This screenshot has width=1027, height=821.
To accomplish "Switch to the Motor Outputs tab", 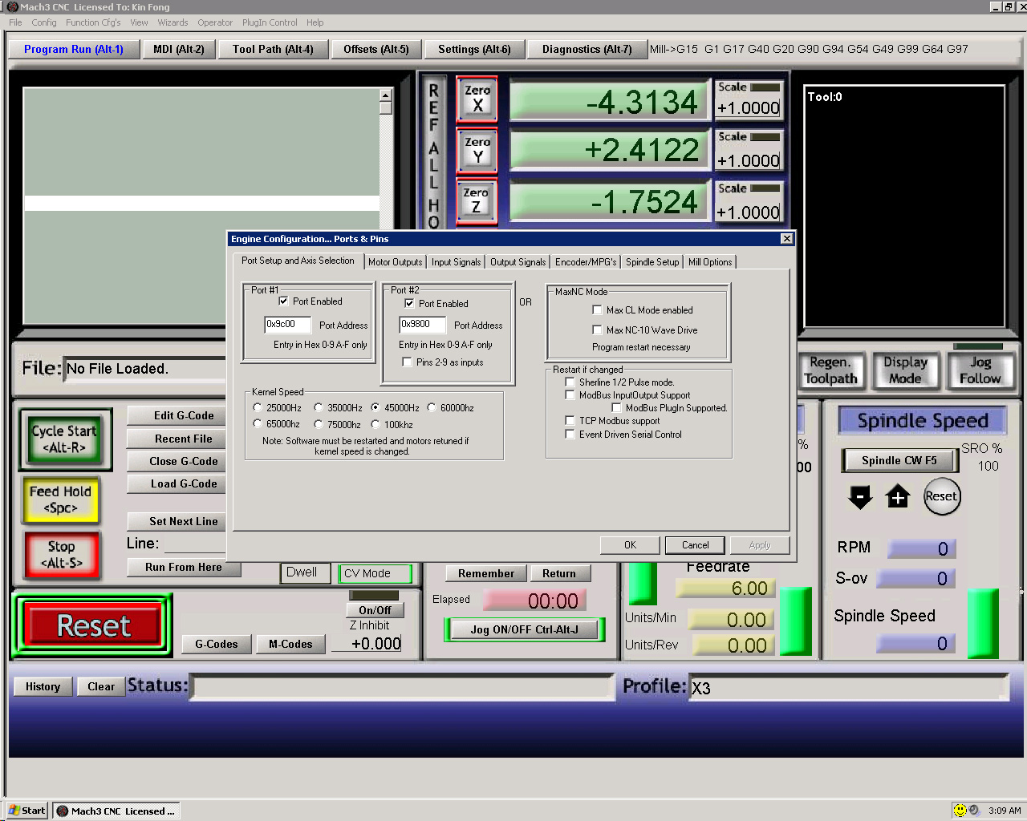I will tap(395, 262).
